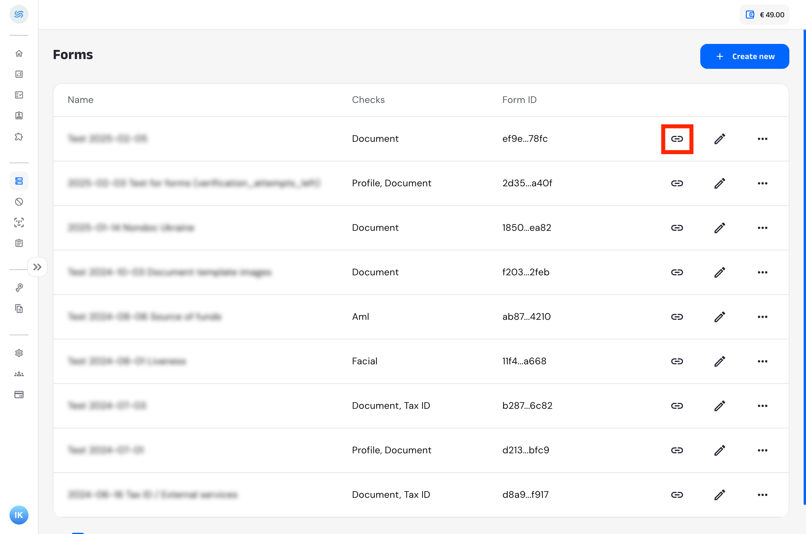Click the Forms page heading
The image size is (806, 534).
[73, 55]
